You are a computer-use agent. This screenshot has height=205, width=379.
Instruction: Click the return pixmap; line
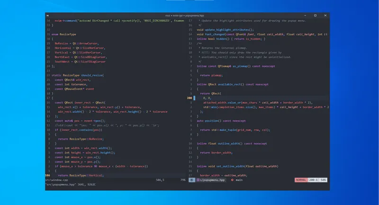211,75
